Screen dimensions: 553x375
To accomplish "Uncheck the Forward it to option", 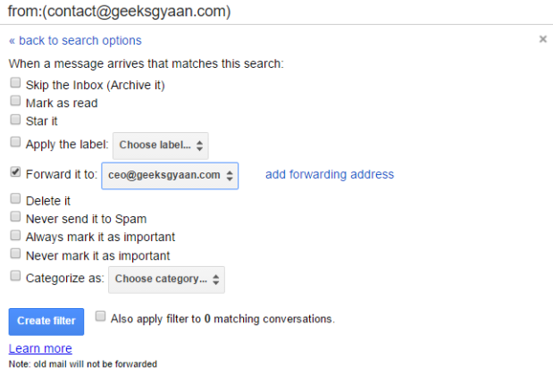I will pos(15,172).
